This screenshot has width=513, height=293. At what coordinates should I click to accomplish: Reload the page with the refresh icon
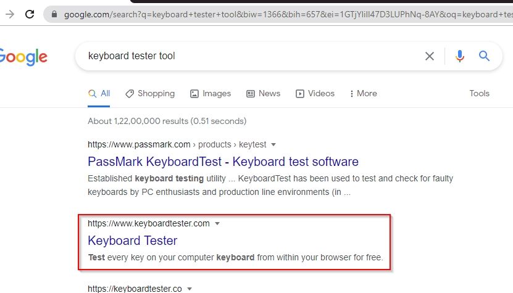[30, 14]
